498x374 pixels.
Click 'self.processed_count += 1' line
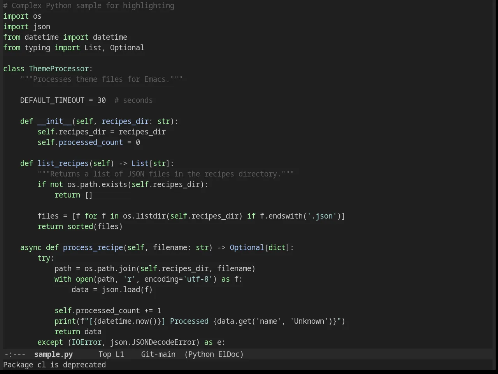point(108,311)
